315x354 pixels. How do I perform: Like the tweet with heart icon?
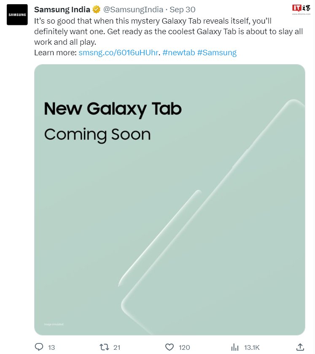170,347
